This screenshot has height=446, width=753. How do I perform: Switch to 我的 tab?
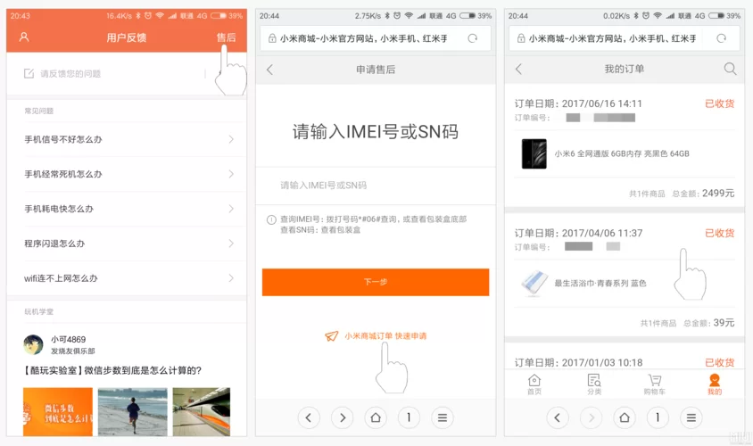[715, 384]
